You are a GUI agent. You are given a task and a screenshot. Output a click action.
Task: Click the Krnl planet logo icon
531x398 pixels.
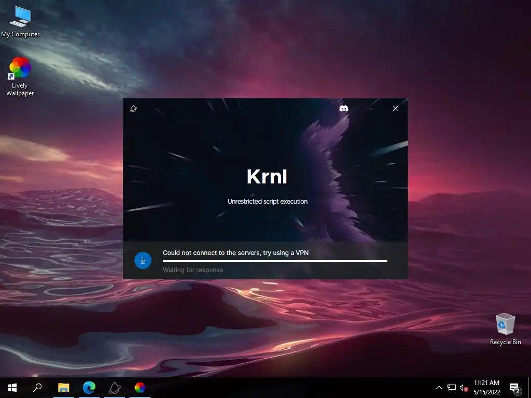[133, 109]
